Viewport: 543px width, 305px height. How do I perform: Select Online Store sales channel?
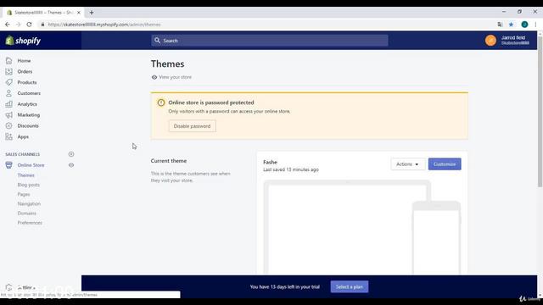click(31, 165)
